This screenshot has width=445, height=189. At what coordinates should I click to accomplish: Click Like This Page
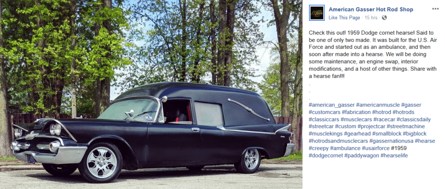coord(344,17)
